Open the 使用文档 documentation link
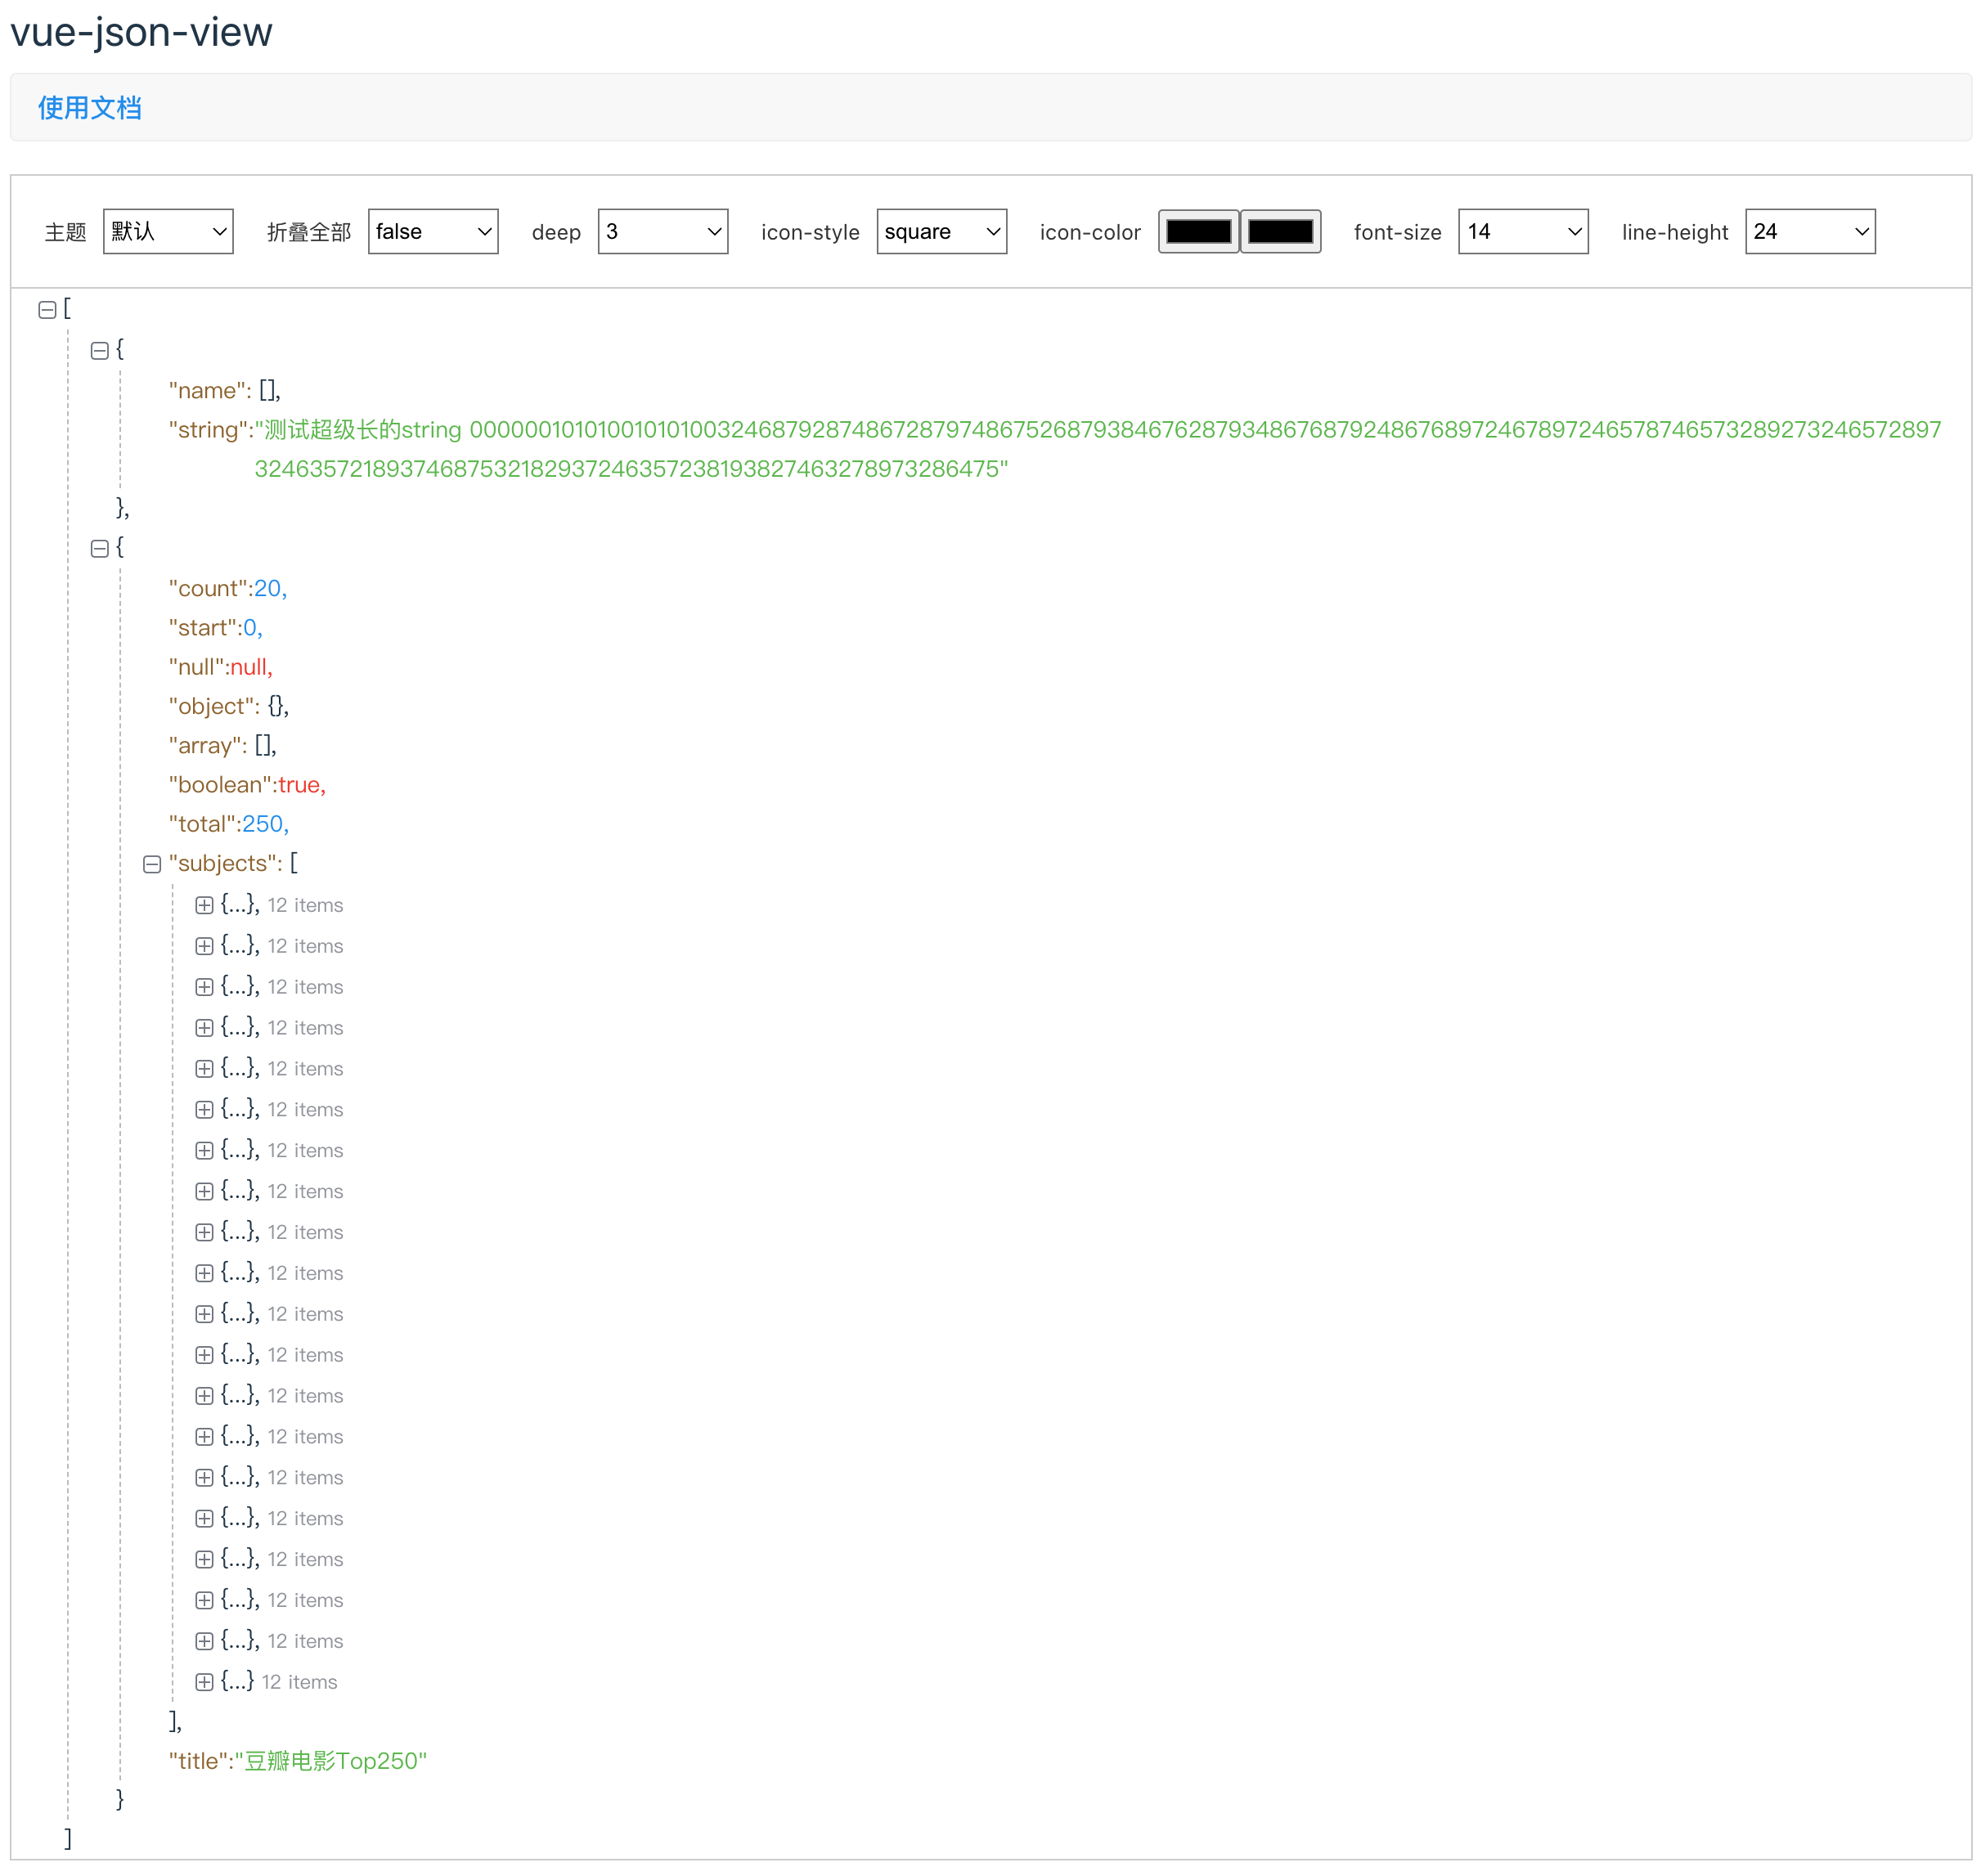 pyautogui.click(x=90, y=108)
